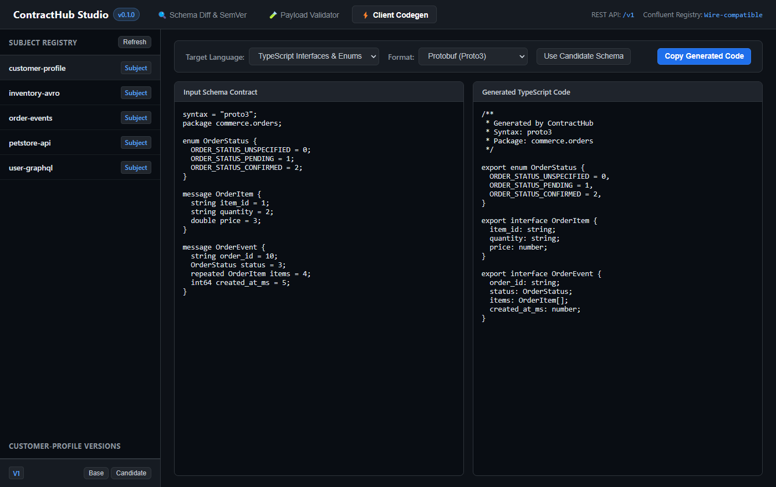Select the user-graphql subject

click(x=80, y=168)
